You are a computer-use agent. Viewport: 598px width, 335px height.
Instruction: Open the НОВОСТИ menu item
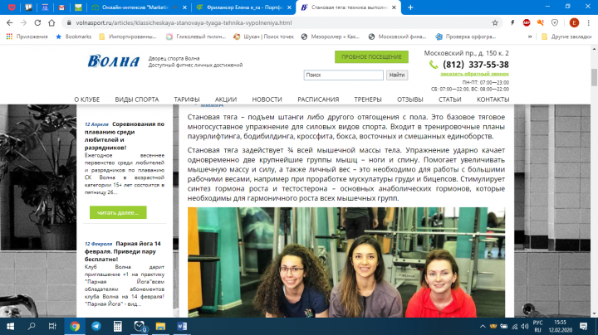[x=267, y=100]
